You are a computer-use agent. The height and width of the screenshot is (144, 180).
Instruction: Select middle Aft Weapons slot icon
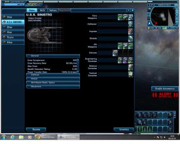[126, 46]
